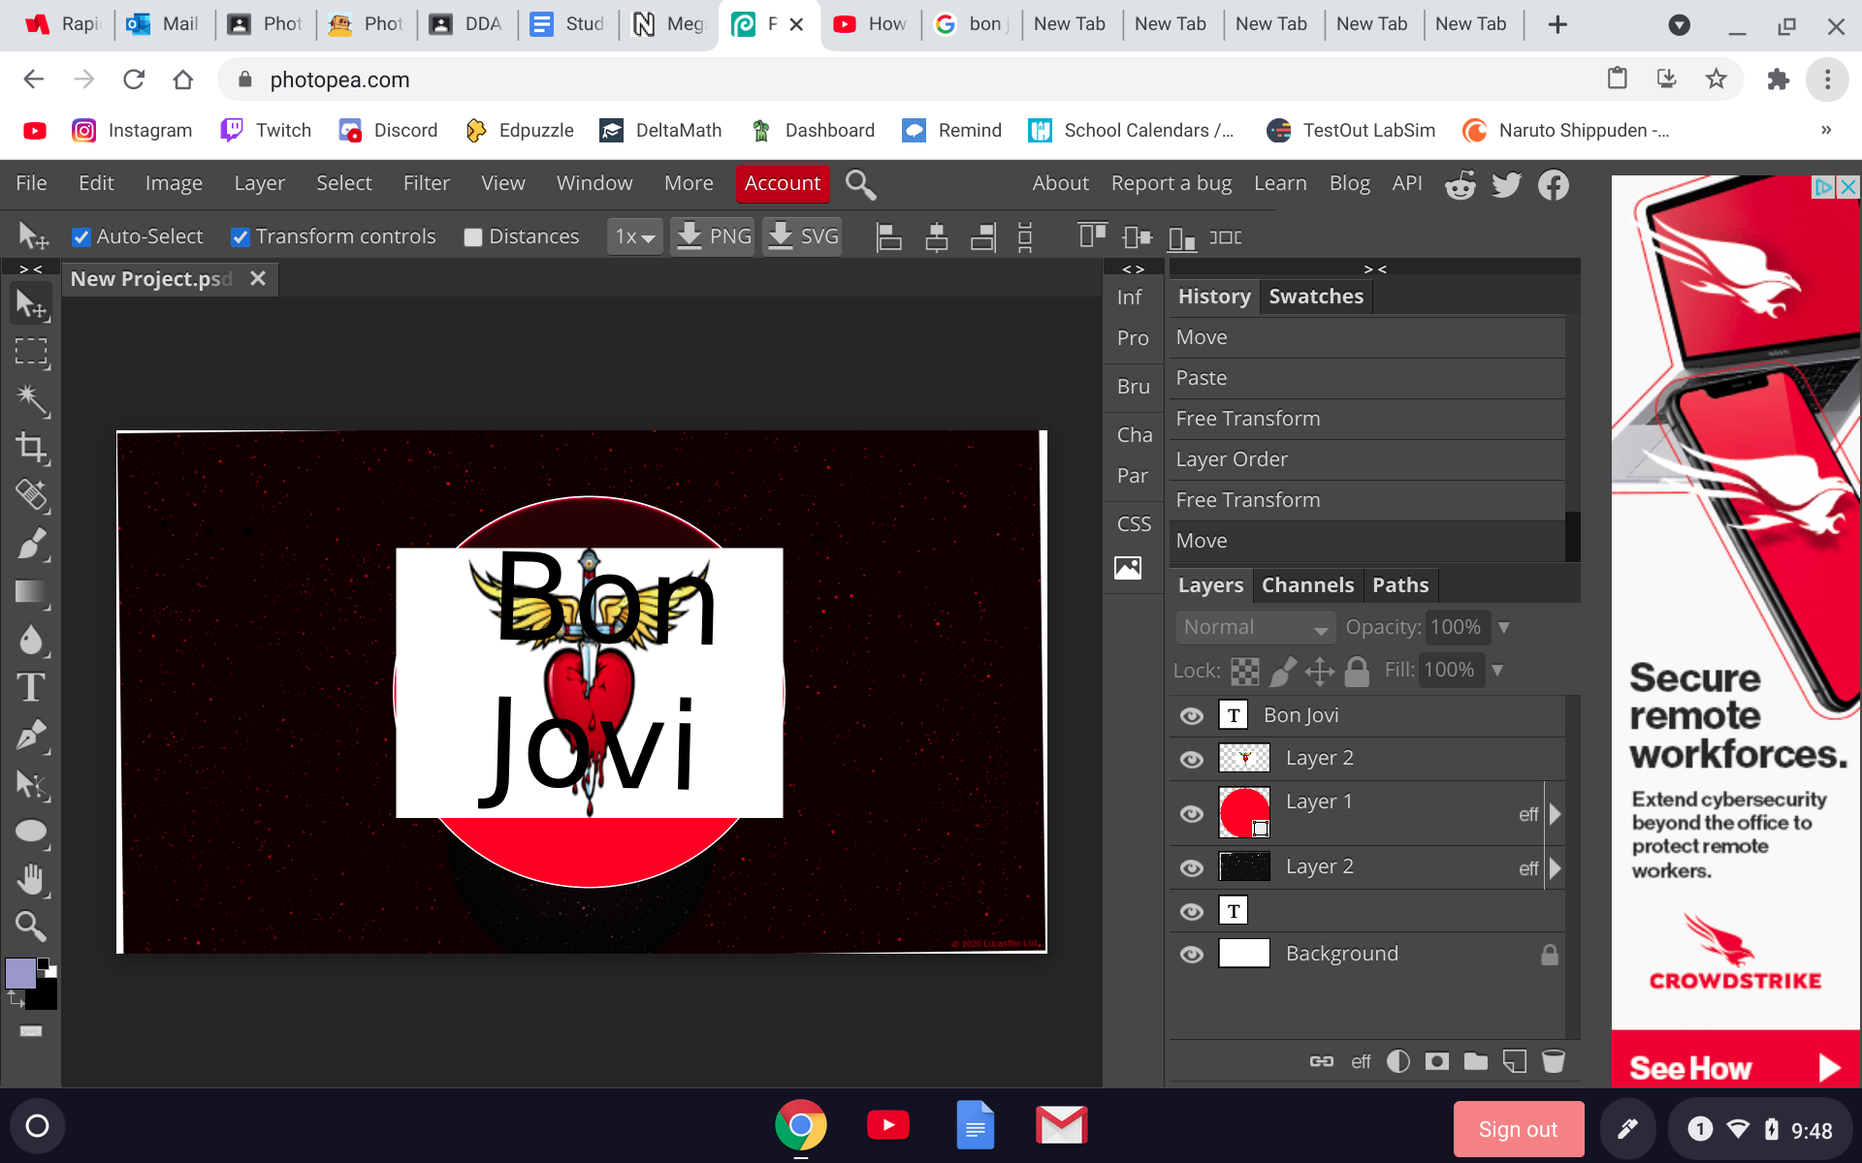Select the Magic Wand tool
Viewport: 1862px width, 1163px height.
31,400
